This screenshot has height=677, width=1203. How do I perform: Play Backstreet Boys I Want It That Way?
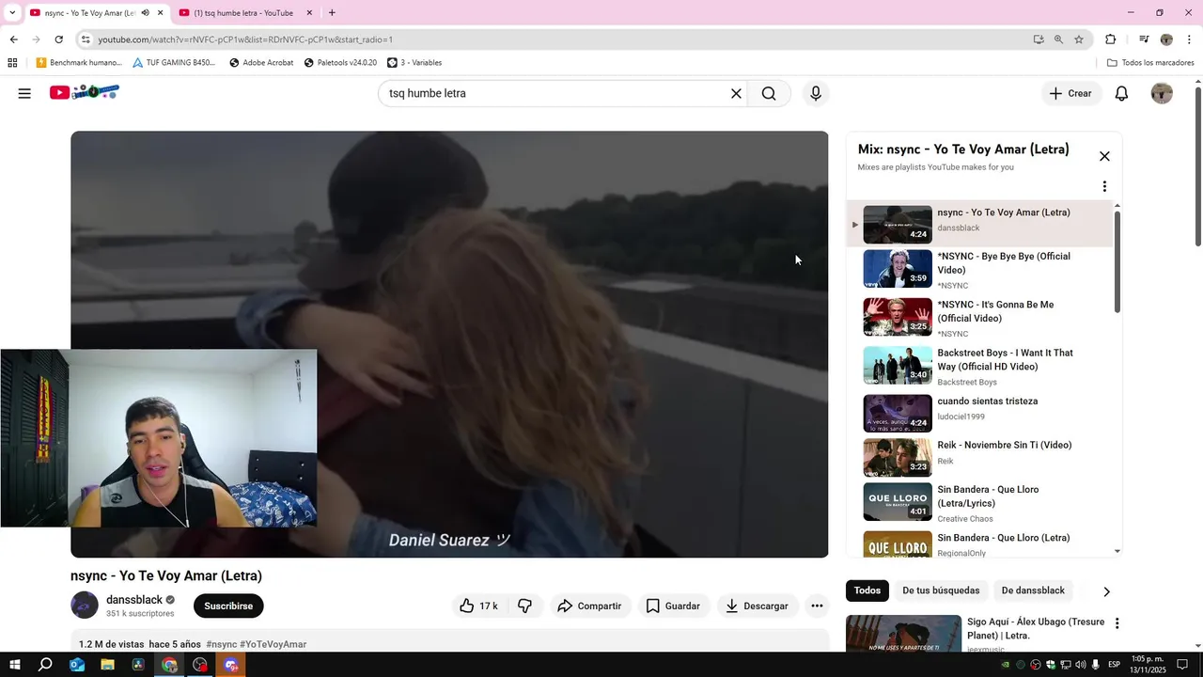click(x=979, y=366)
